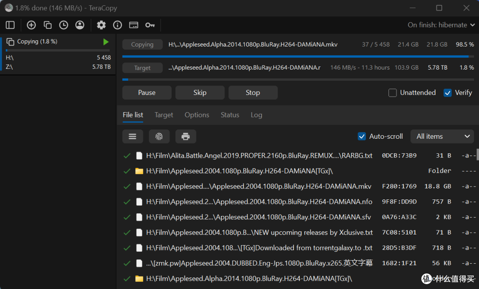Open the Log tab
This screenshot has height=289, width=479.
pos(256,115)
